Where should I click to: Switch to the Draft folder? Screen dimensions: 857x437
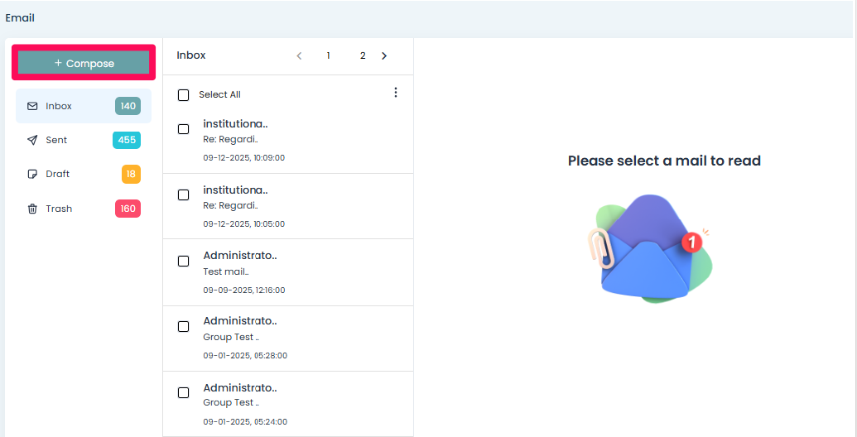[58, 175]
